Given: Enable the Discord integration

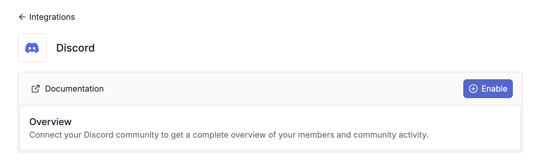Looking at the screenshot, I should 488,89.
